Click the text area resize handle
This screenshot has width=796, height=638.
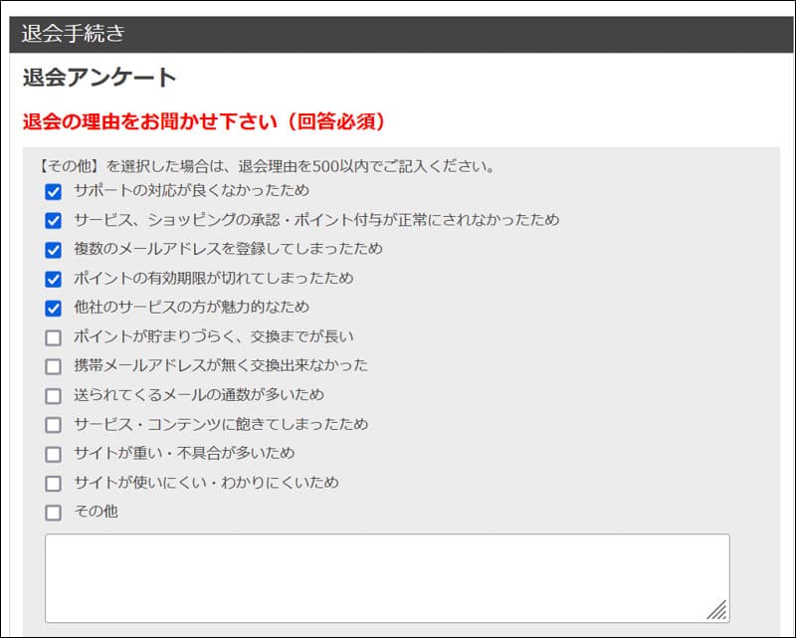coord(717,610)
